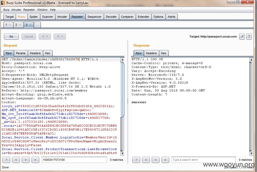This screenshot has width=257, height=172.
Task: Show the response Hex tab
Action: 163,53
